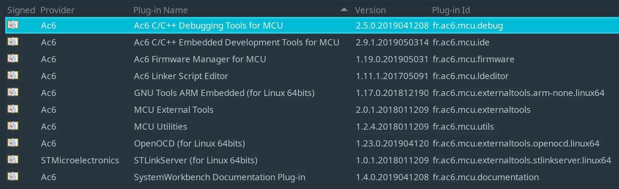
Task: Click signed icon for GNU Tools ARM Embedded
Action: tap(13, 92)
